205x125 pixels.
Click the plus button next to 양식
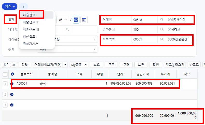click(x=23, y=7)
